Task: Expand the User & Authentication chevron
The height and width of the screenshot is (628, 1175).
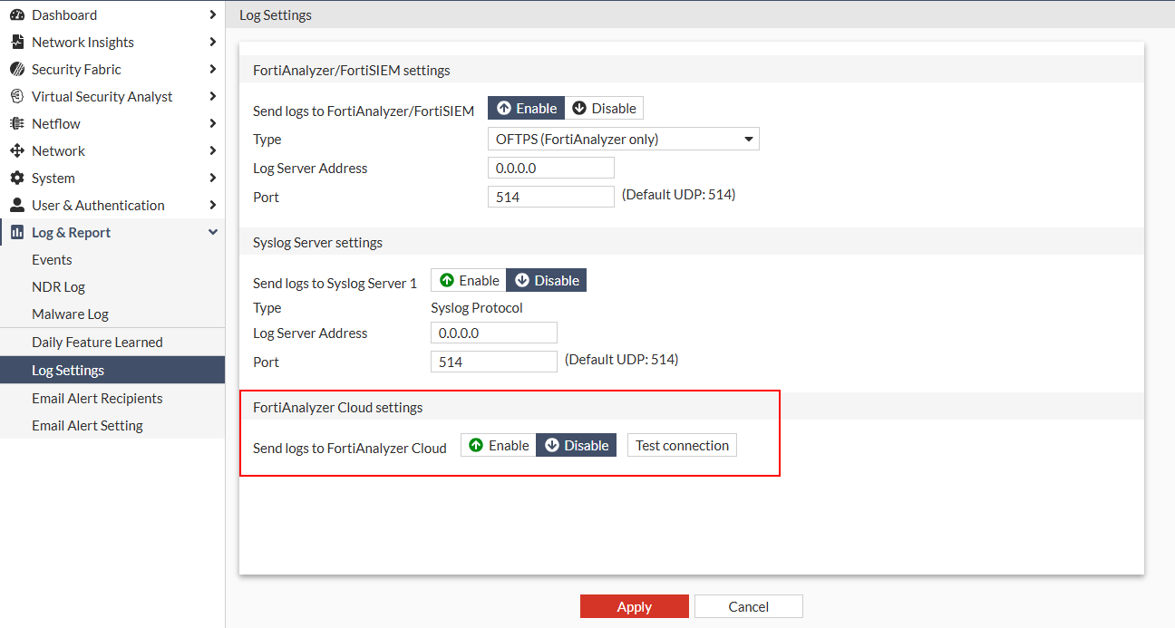Action: (x=212, y=205)
